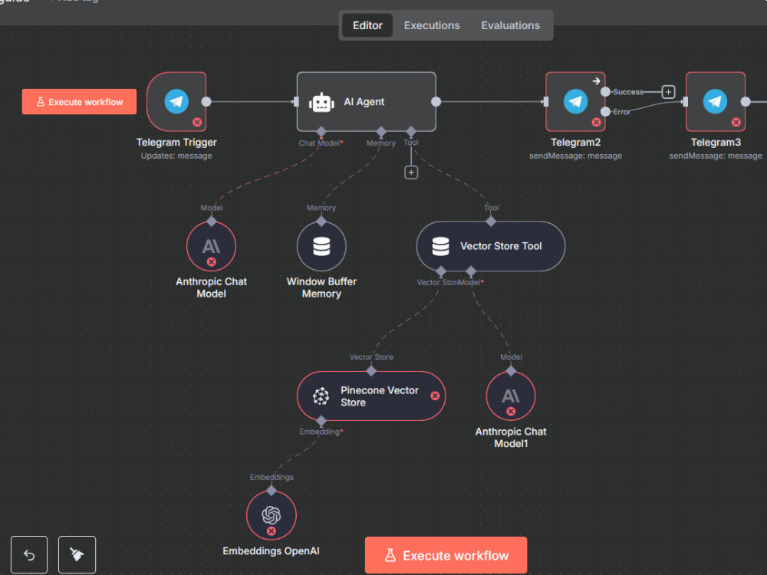The width and height of the screenshot is (767, 575).
Task: Click the AI Agent output connector dot
Action: (x=436, y=102)
